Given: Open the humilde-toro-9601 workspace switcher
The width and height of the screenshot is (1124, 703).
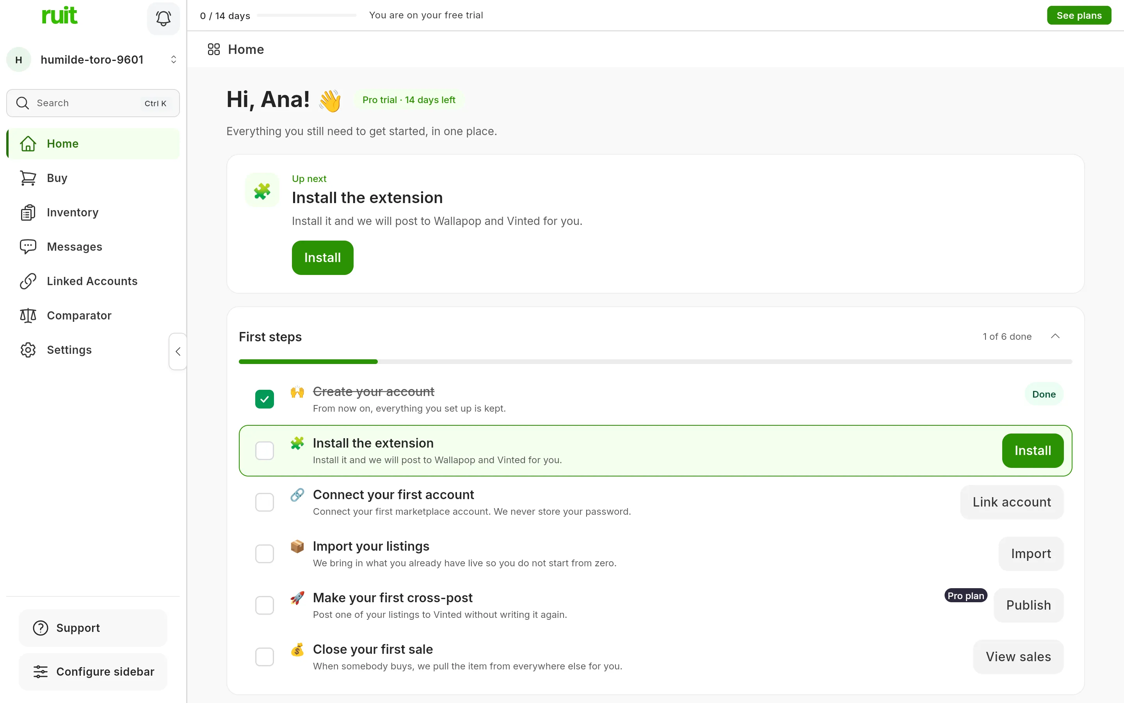Looking at the screenshot, I should coord(93,59).
